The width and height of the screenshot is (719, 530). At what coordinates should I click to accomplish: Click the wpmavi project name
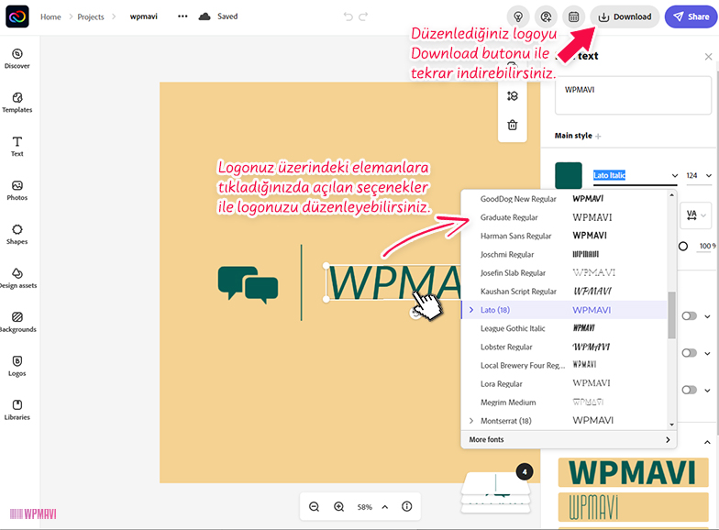(143, 17)
